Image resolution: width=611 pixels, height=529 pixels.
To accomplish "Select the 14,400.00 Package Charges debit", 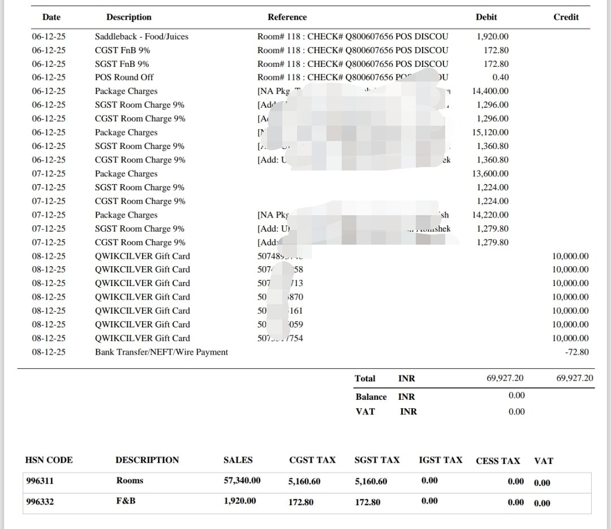I will (490, 91).
